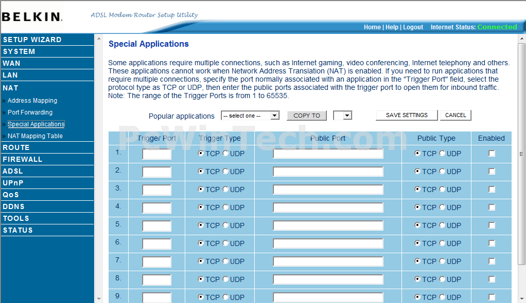Focus the Public Port field in row 7
This screenshot has width=526, height=303.
(328, 261)
